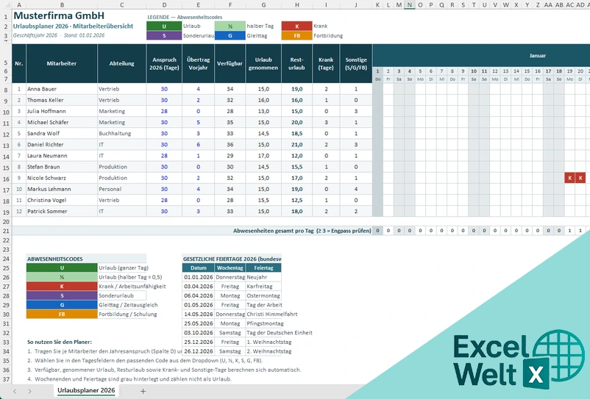Select the Christina Vogel name cell
The width and height of the screenshot is (590, 399).
(62, 201)
